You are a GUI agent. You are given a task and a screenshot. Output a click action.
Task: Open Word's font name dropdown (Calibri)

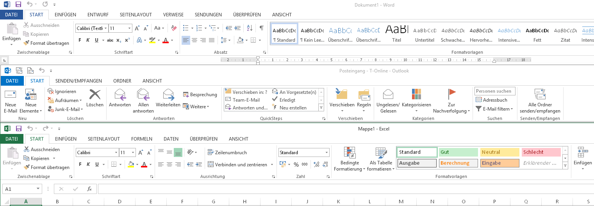click(x=105, y=28)
